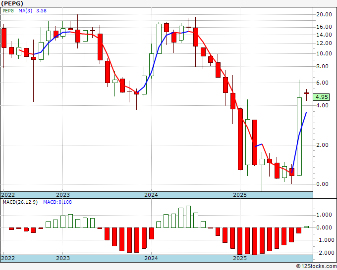Screen dimensions: 337x270
Task: Click 2025 on the price chart timeline
Action: 240,195
